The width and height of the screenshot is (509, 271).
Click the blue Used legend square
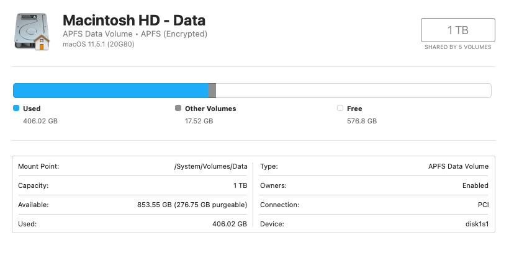point(16,108)
